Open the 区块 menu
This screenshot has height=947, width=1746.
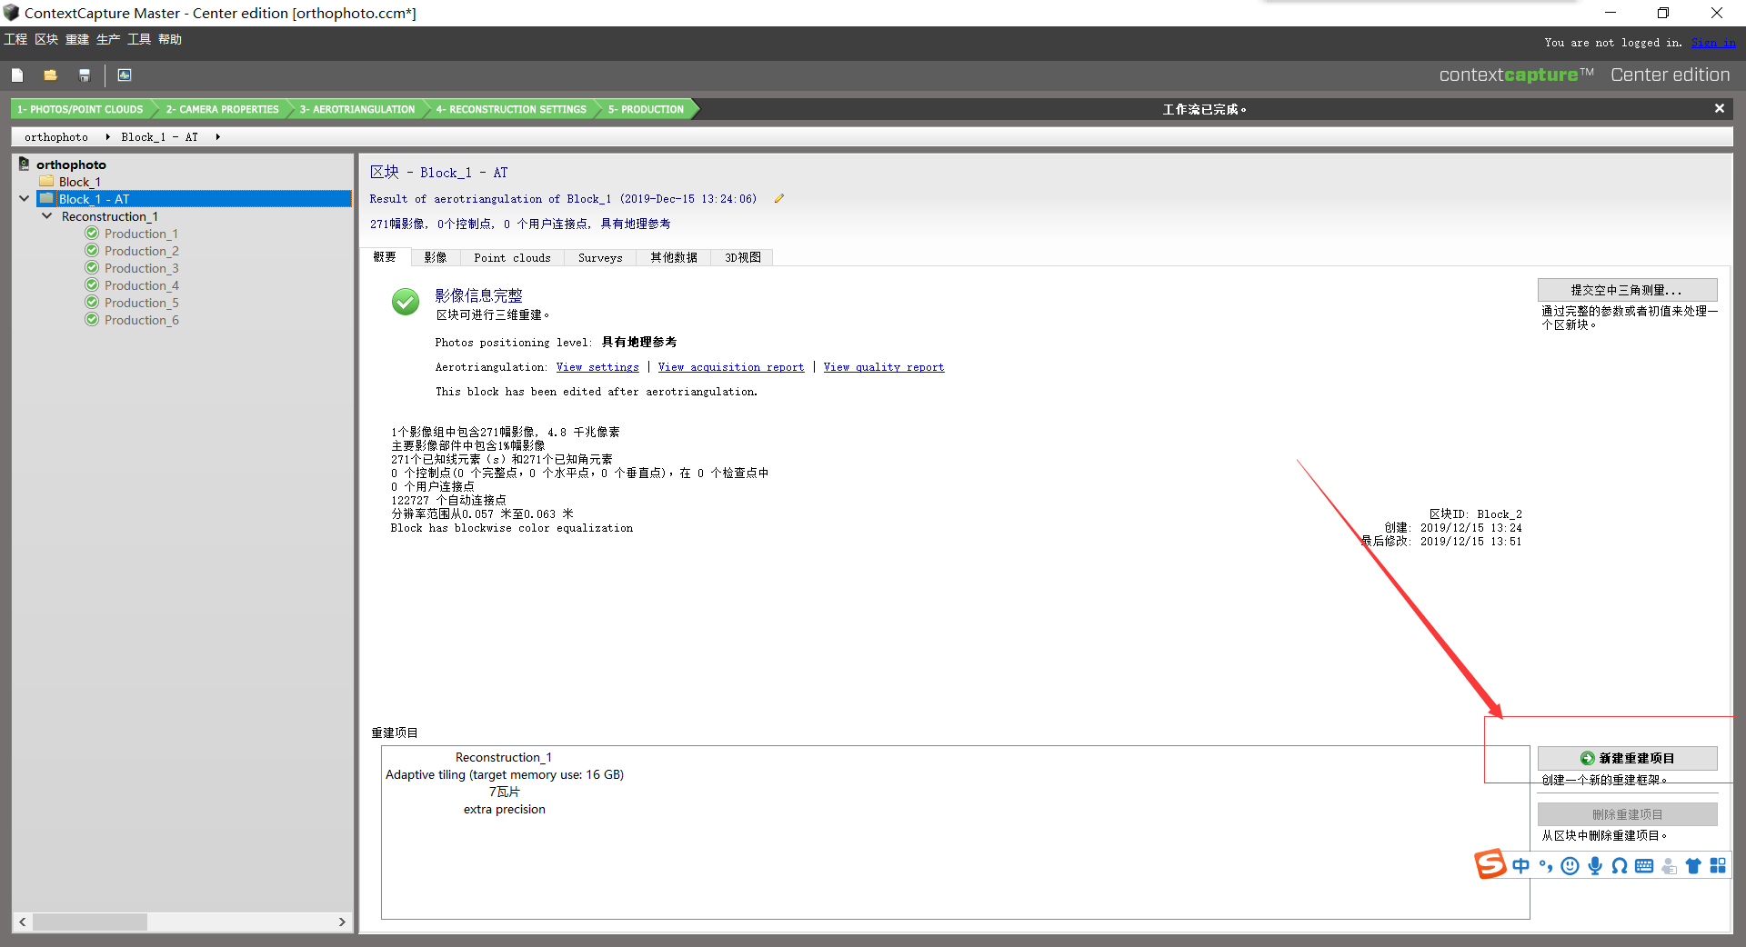46,39
